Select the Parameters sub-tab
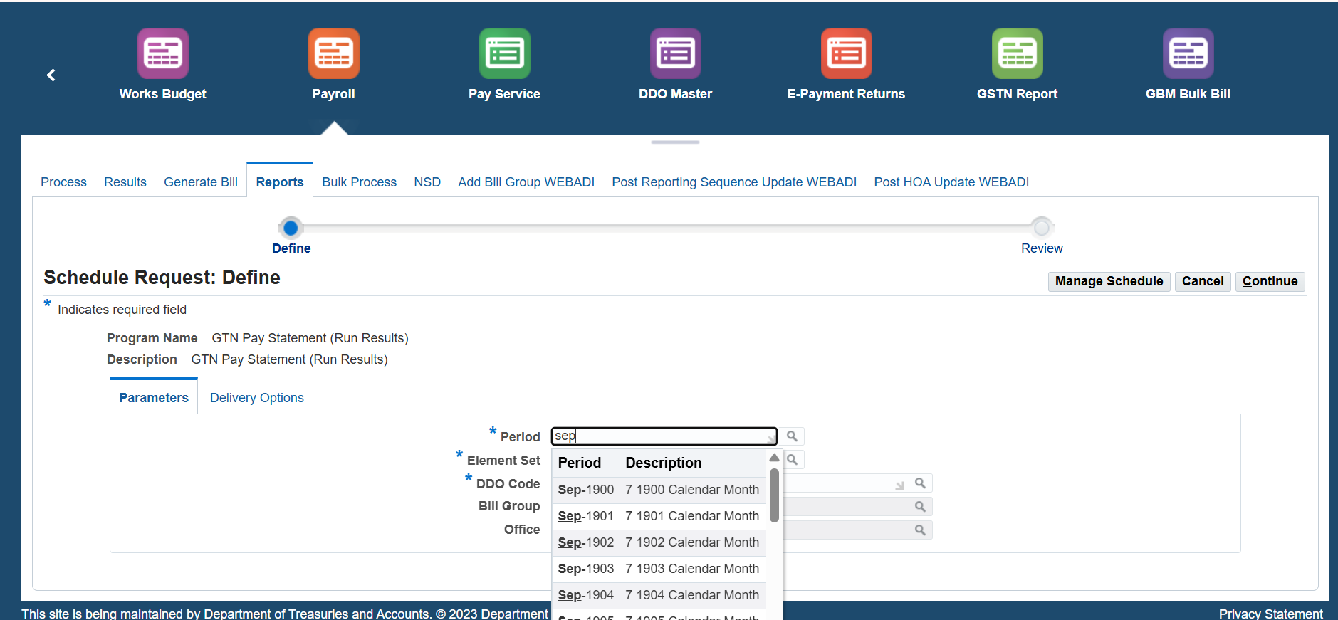Viewport: 1338px width, 620px height. click(154, 398)
